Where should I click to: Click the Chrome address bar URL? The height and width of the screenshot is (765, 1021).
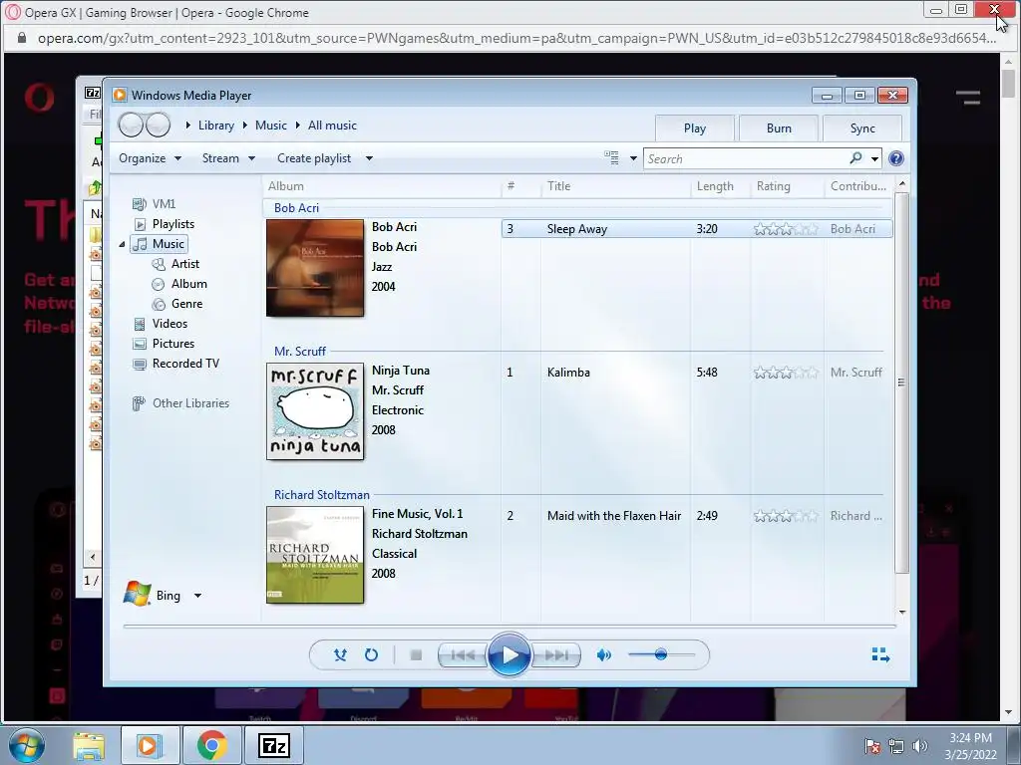pyautogui.click(x=516, y=38)
